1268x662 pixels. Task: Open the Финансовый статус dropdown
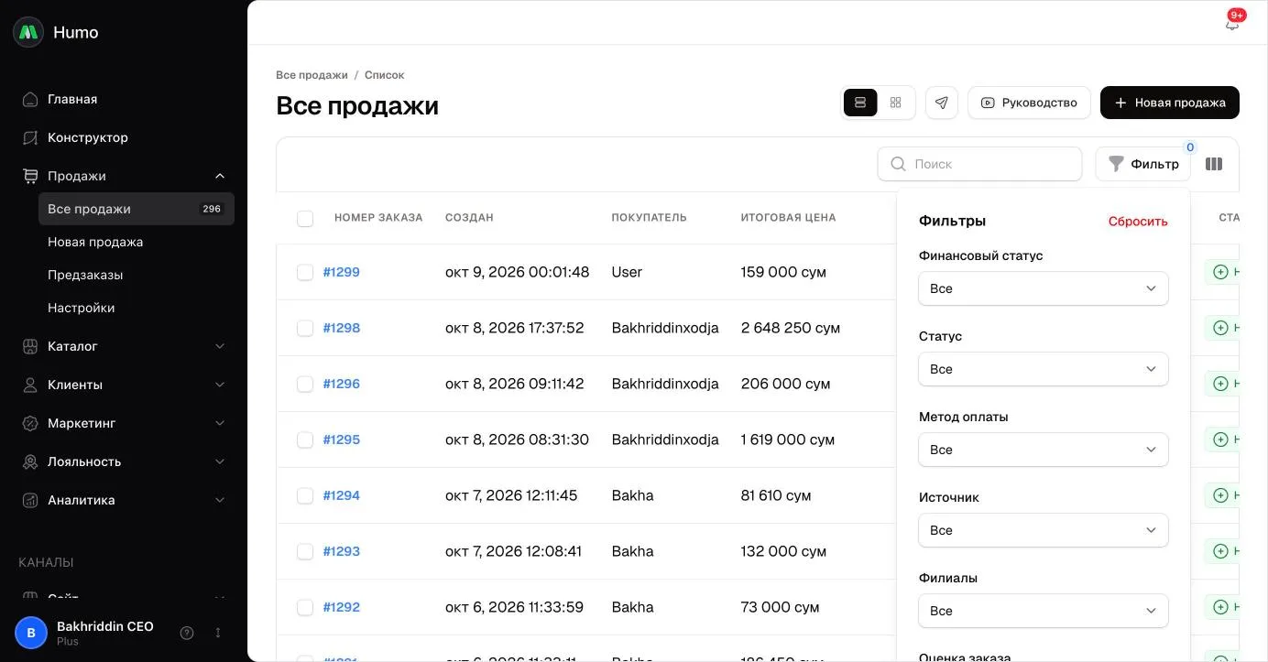[x=1044, y=288]
